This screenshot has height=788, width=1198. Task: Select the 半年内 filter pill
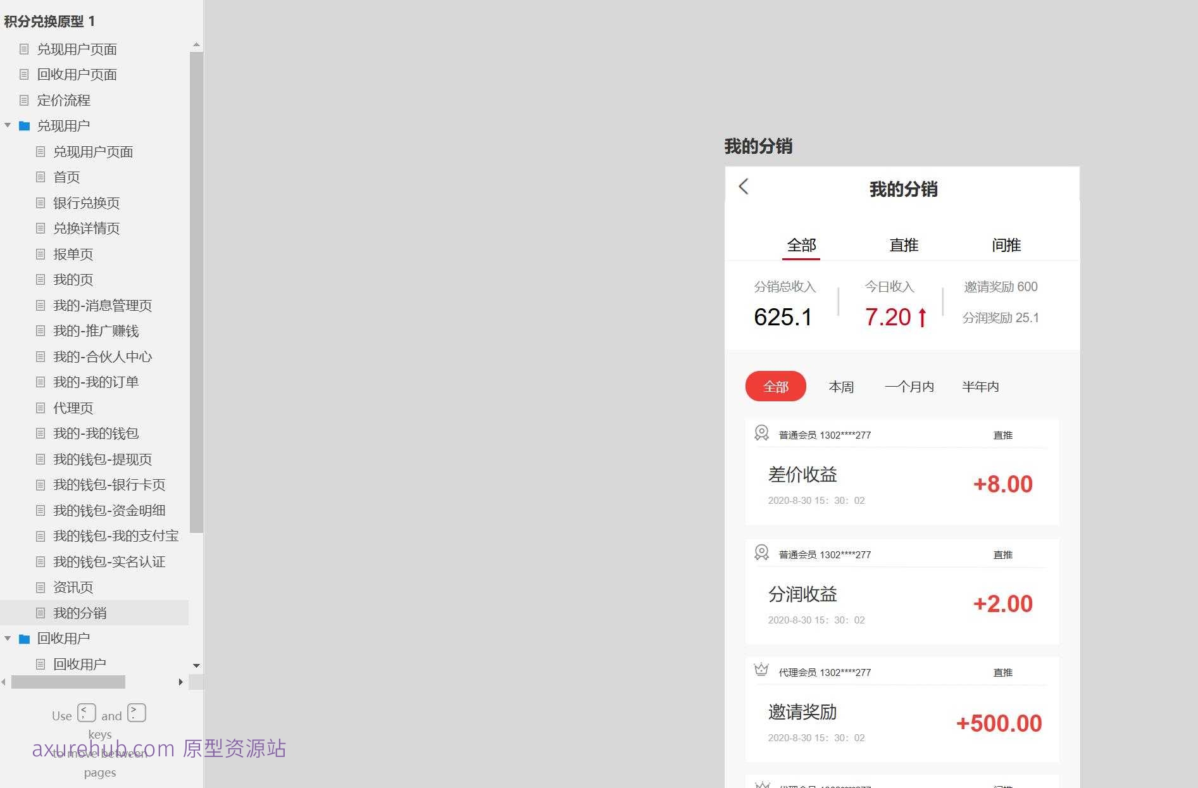pyautogui.click(x=980, y=386)
